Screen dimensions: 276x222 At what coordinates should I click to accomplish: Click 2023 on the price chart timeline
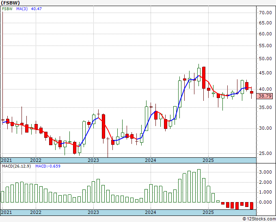93,160
